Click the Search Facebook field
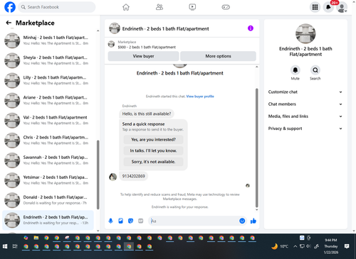 [x=57, y=7]
